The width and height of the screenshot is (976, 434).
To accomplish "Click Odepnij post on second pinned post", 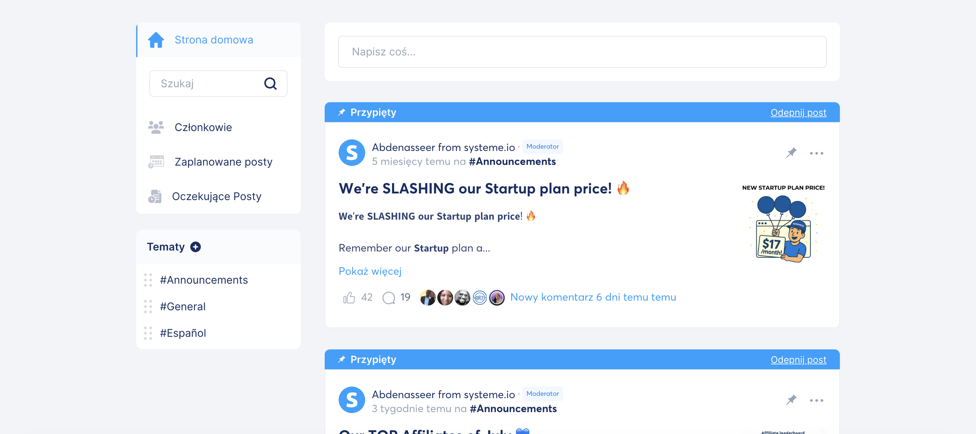I will point(798,359).
